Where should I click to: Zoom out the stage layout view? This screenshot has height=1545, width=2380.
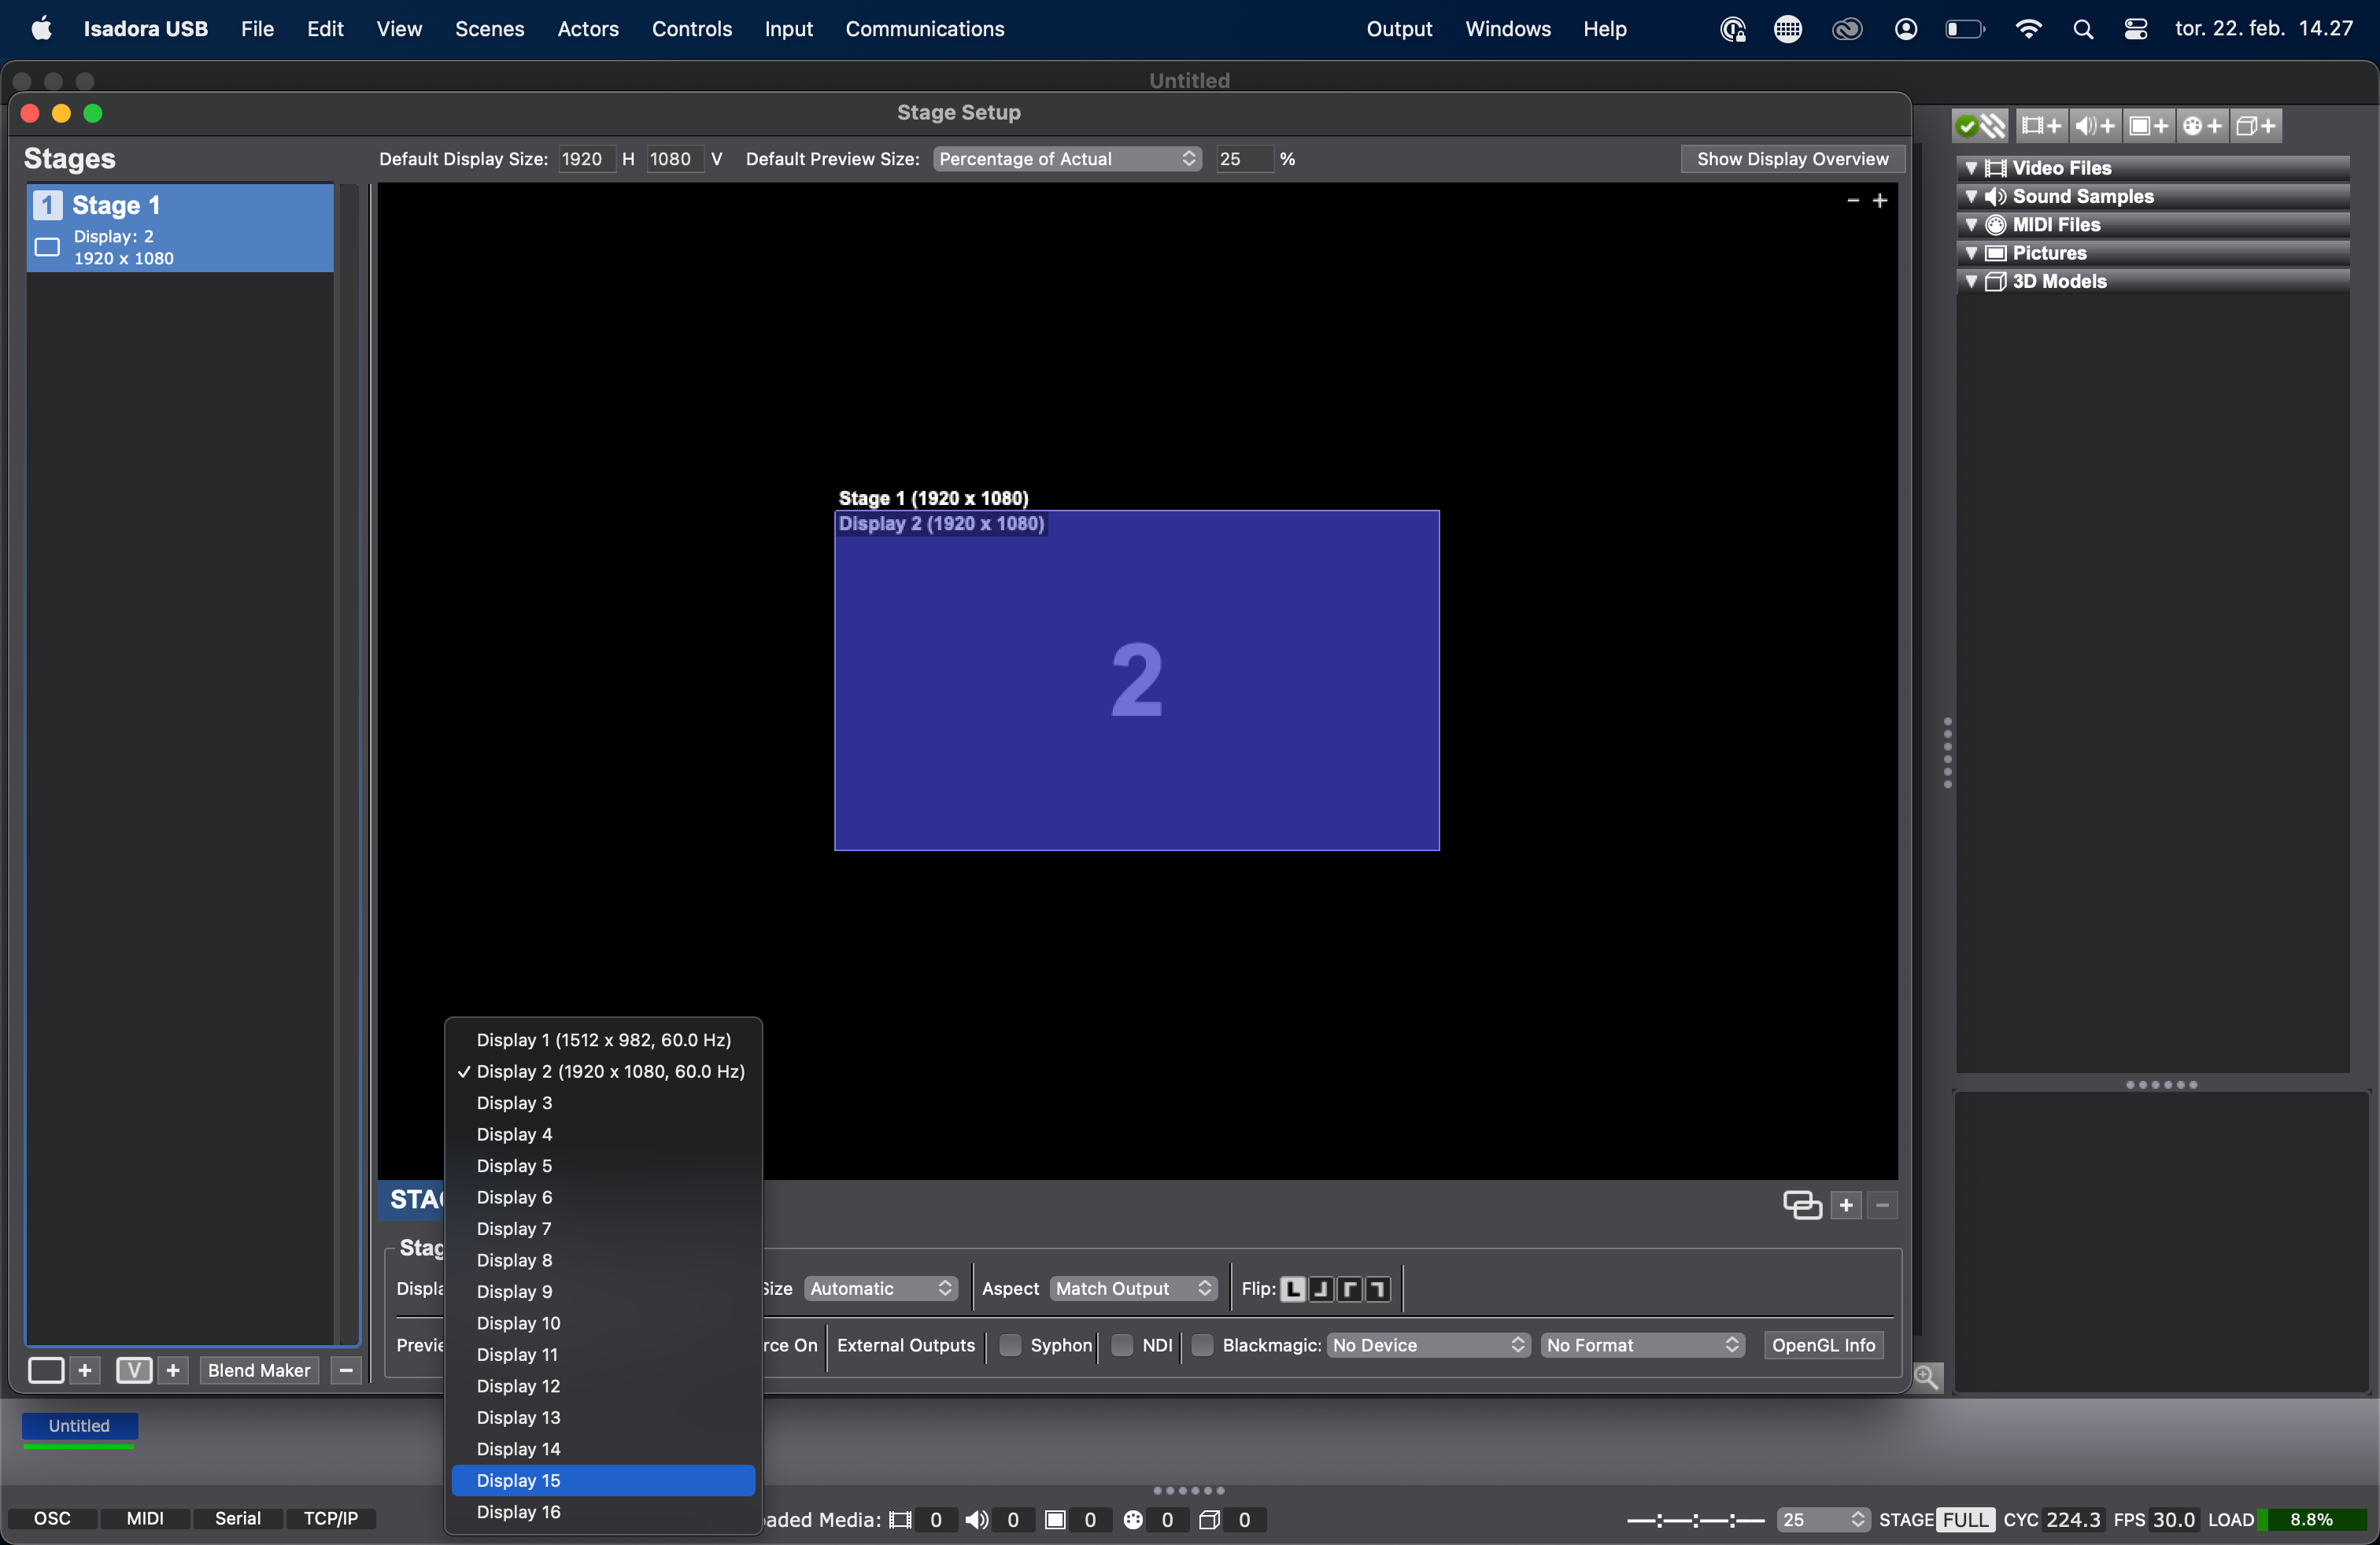tap(1852, 201)
